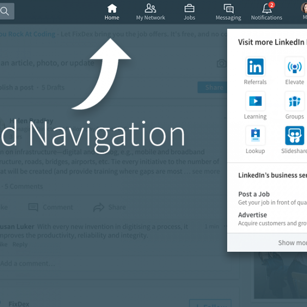The image size is (307, 307).
Task: Open the Slideshare product icon
Action: [295, 136]
